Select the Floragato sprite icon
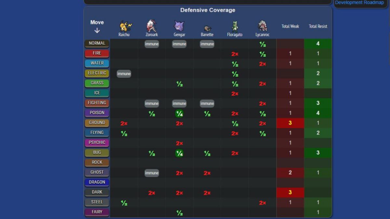Image resolution: width=390 pixels, height=219 pixels. (235, 26)
